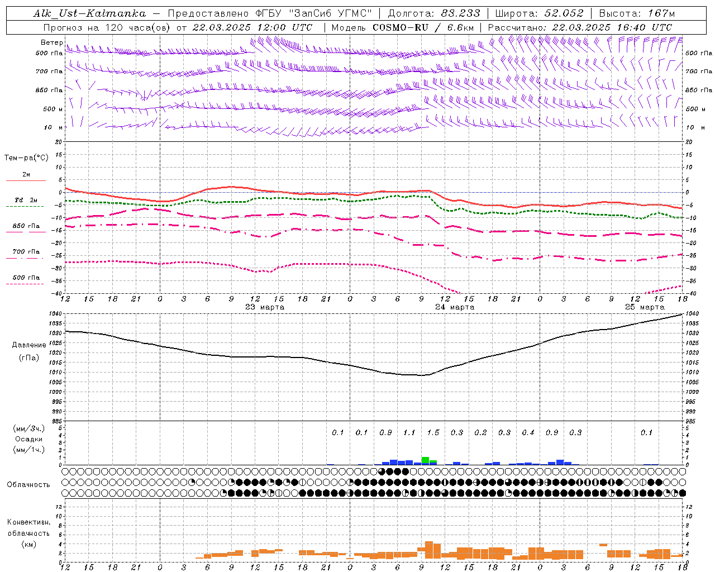Click the "25 марта" date label

[x=645, y=307]
